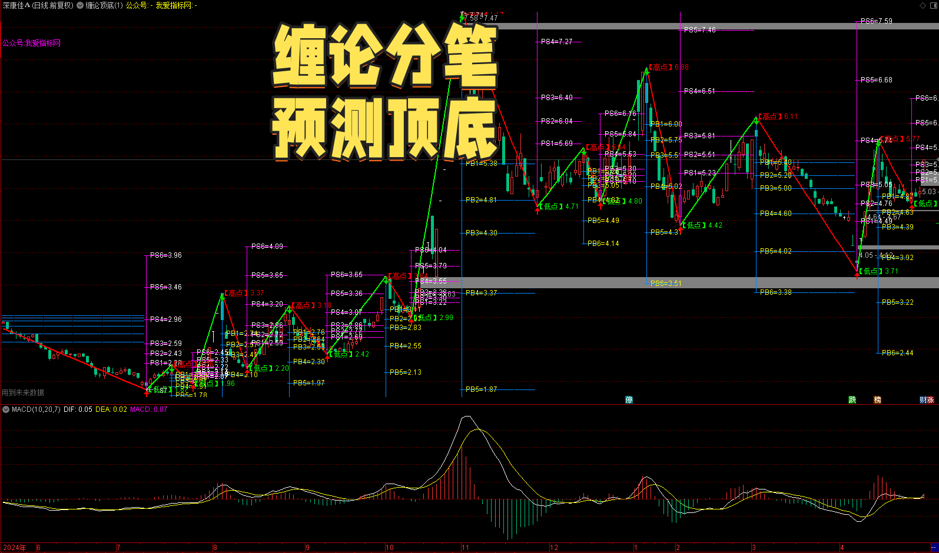Click the green 跌 event marker
This screenshot has height=553, width=939.
(852, 399)
